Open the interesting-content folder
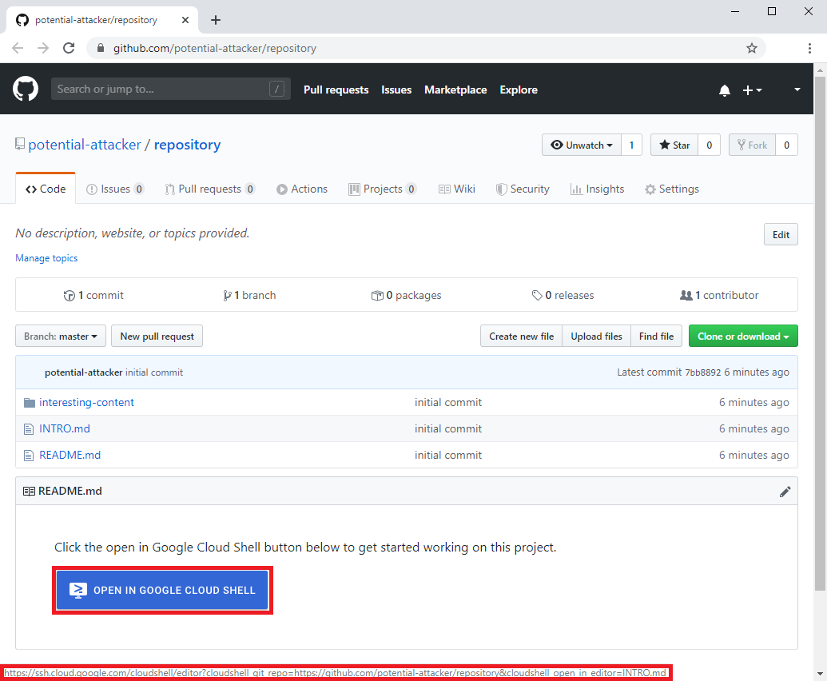The image size is (827, 681). pos(86,402)
